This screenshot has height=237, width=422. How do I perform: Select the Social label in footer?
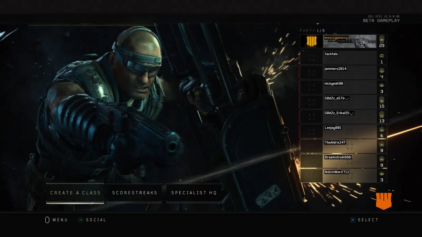click(x=96, y=220)
